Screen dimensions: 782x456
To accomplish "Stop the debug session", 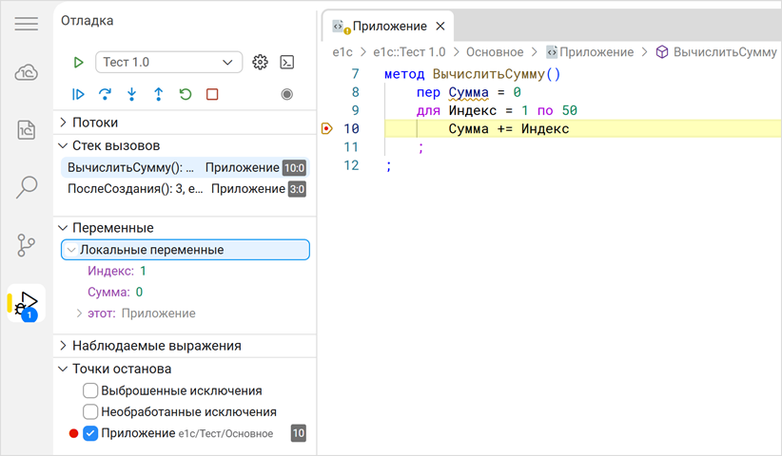I will [x=212, y=94].
